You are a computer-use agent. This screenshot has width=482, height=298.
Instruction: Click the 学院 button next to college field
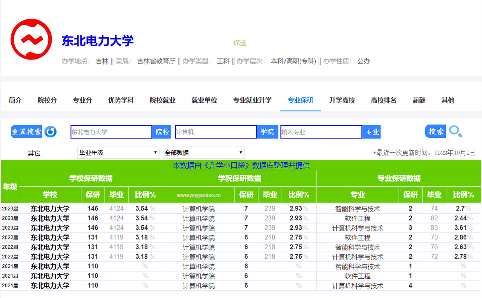tap(267, 132)
